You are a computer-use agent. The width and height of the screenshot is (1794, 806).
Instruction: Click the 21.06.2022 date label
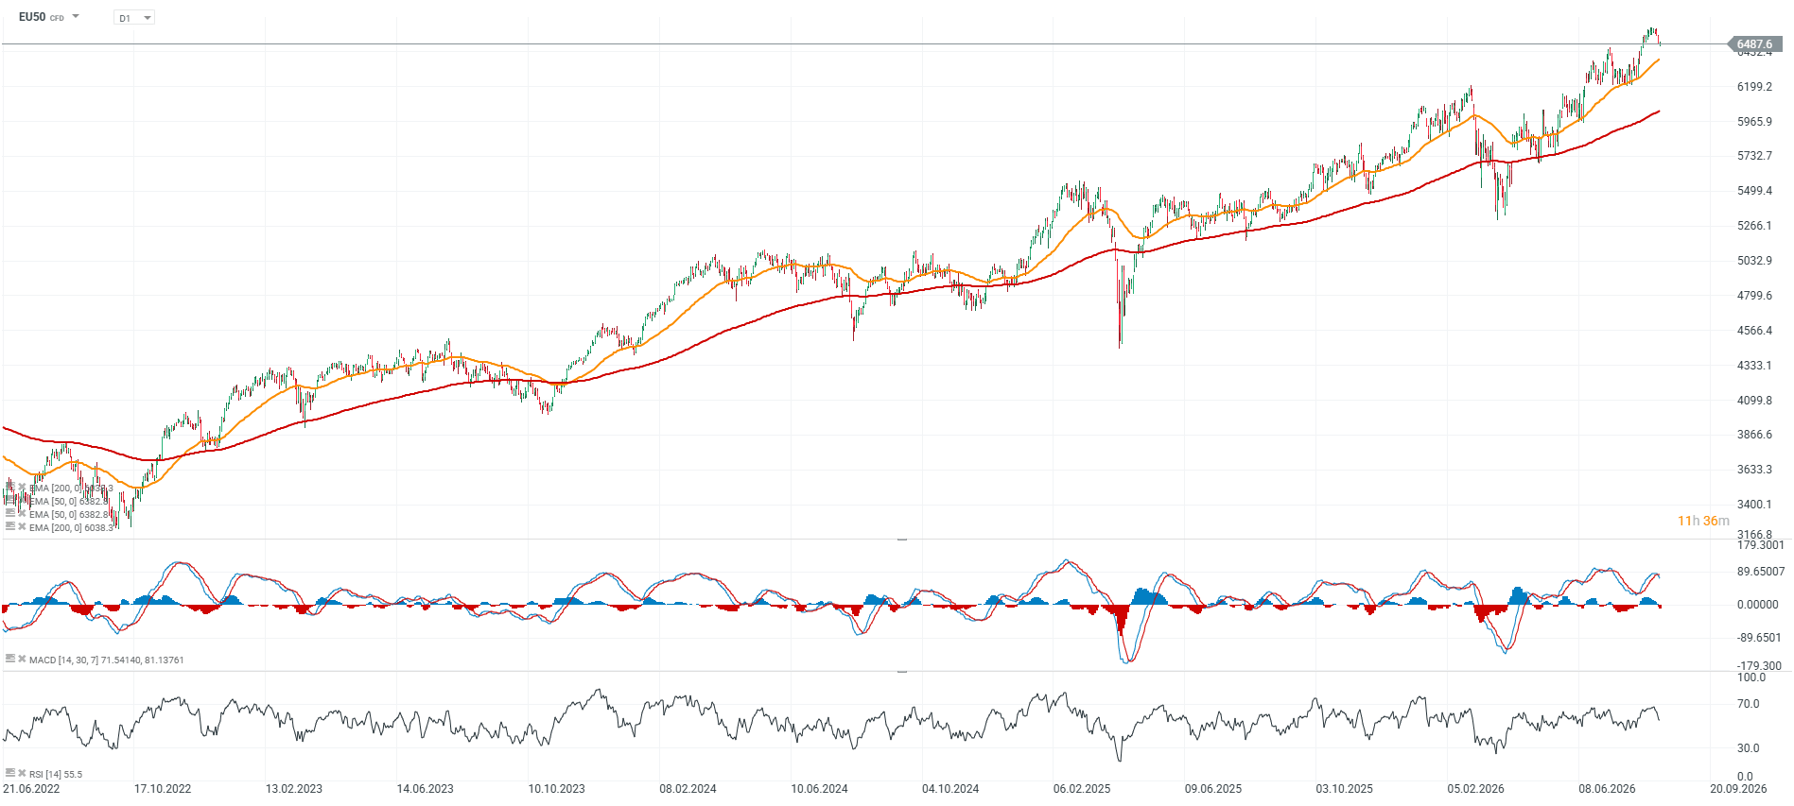pyautogui.click(x=31, y=789)
